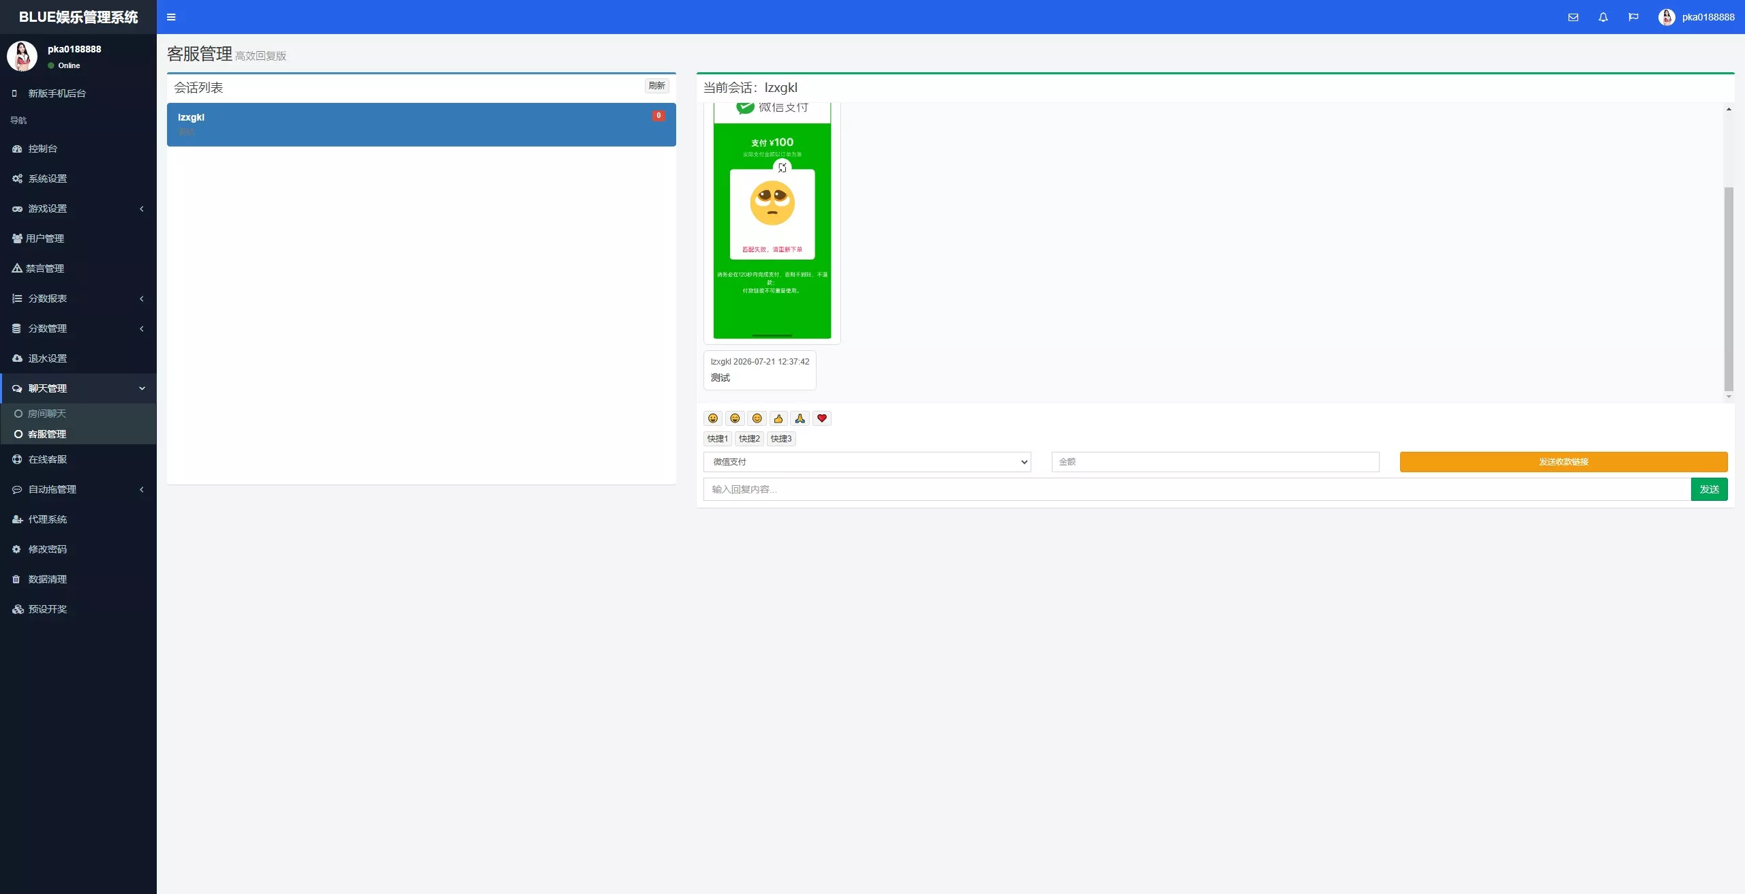Expand 分数报表 submenu chevron

coord(142,298)
